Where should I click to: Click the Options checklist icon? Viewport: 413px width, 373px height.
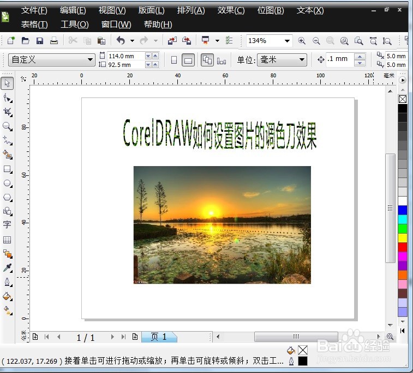(229, 40)
